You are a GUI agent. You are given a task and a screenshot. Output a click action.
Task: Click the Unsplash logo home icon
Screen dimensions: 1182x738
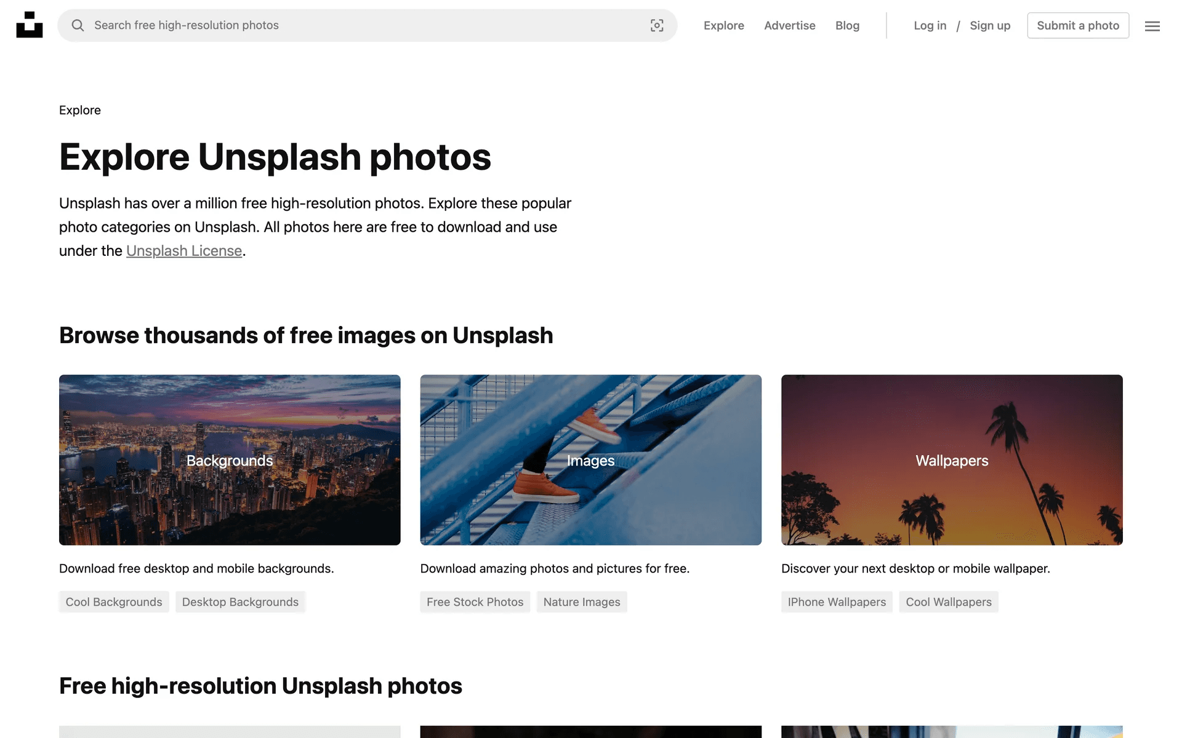point(29,25)
